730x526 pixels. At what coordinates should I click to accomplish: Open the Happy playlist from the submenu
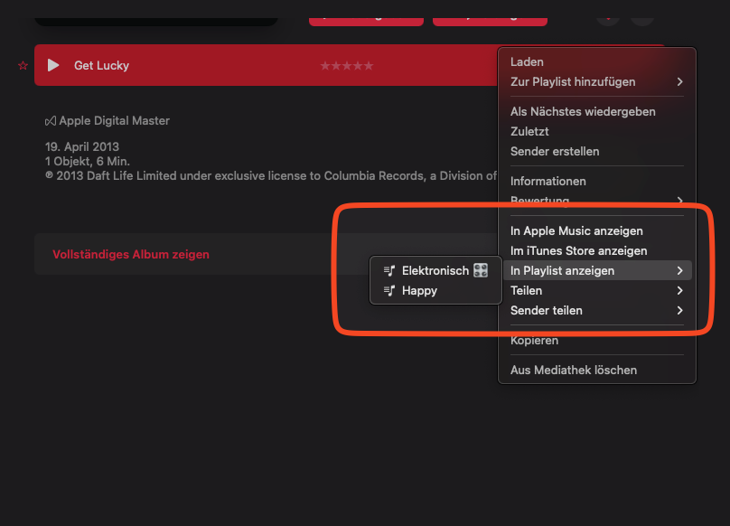420,291
